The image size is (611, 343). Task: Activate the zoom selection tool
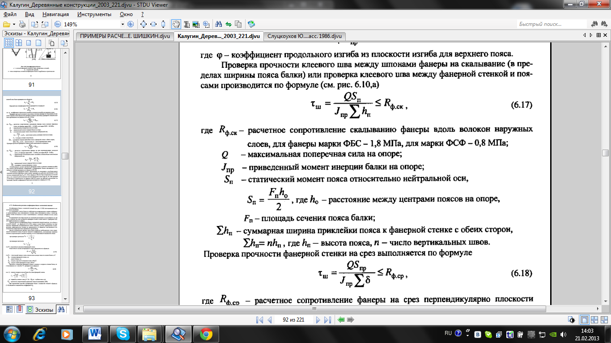pos(206,24)
